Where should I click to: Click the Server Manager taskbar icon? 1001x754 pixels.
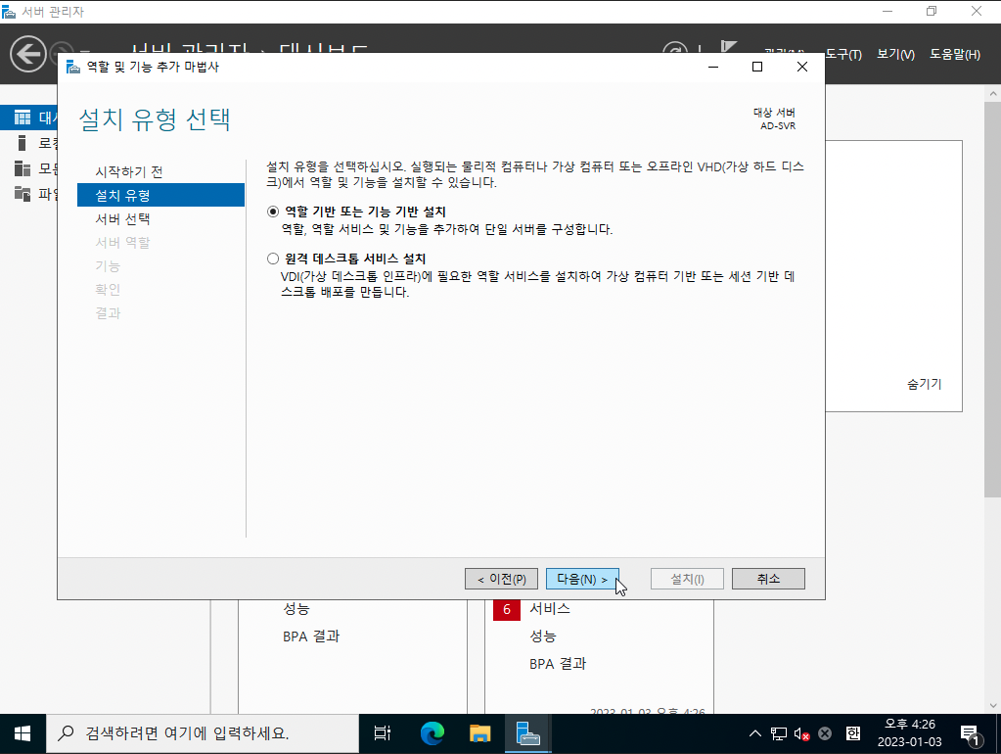tap(528, 733)
